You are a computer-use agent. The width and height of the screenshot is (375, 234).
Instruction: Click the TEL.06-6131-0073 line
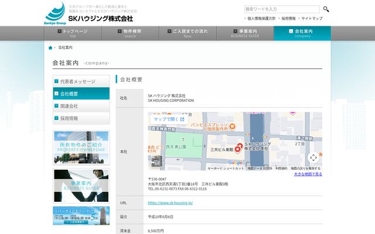(x=177, y=188)
